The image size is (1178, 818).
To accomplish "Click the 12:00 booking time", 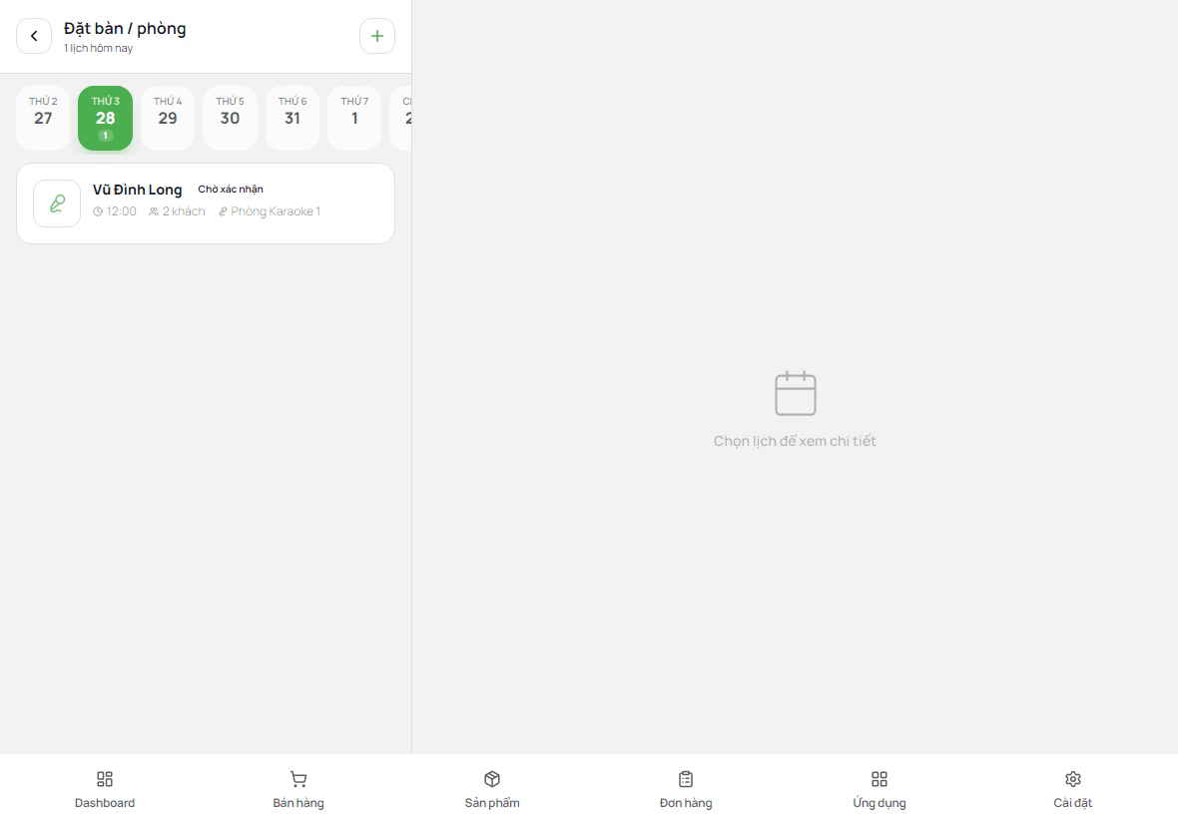I will (115, 211).
